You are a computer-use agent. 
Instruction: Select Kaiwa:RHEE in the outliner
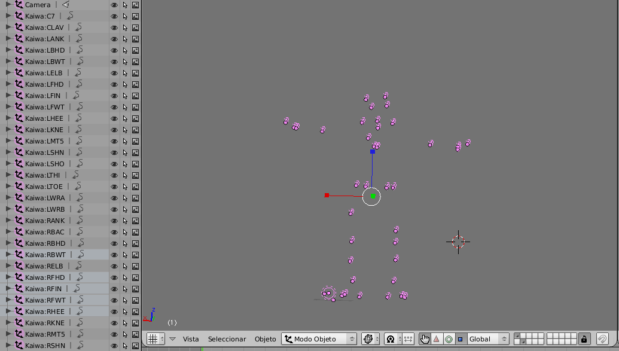point(45,312)
